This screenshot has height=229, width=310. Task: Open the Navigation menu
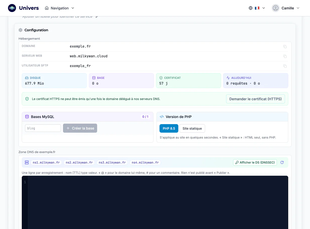59,8
